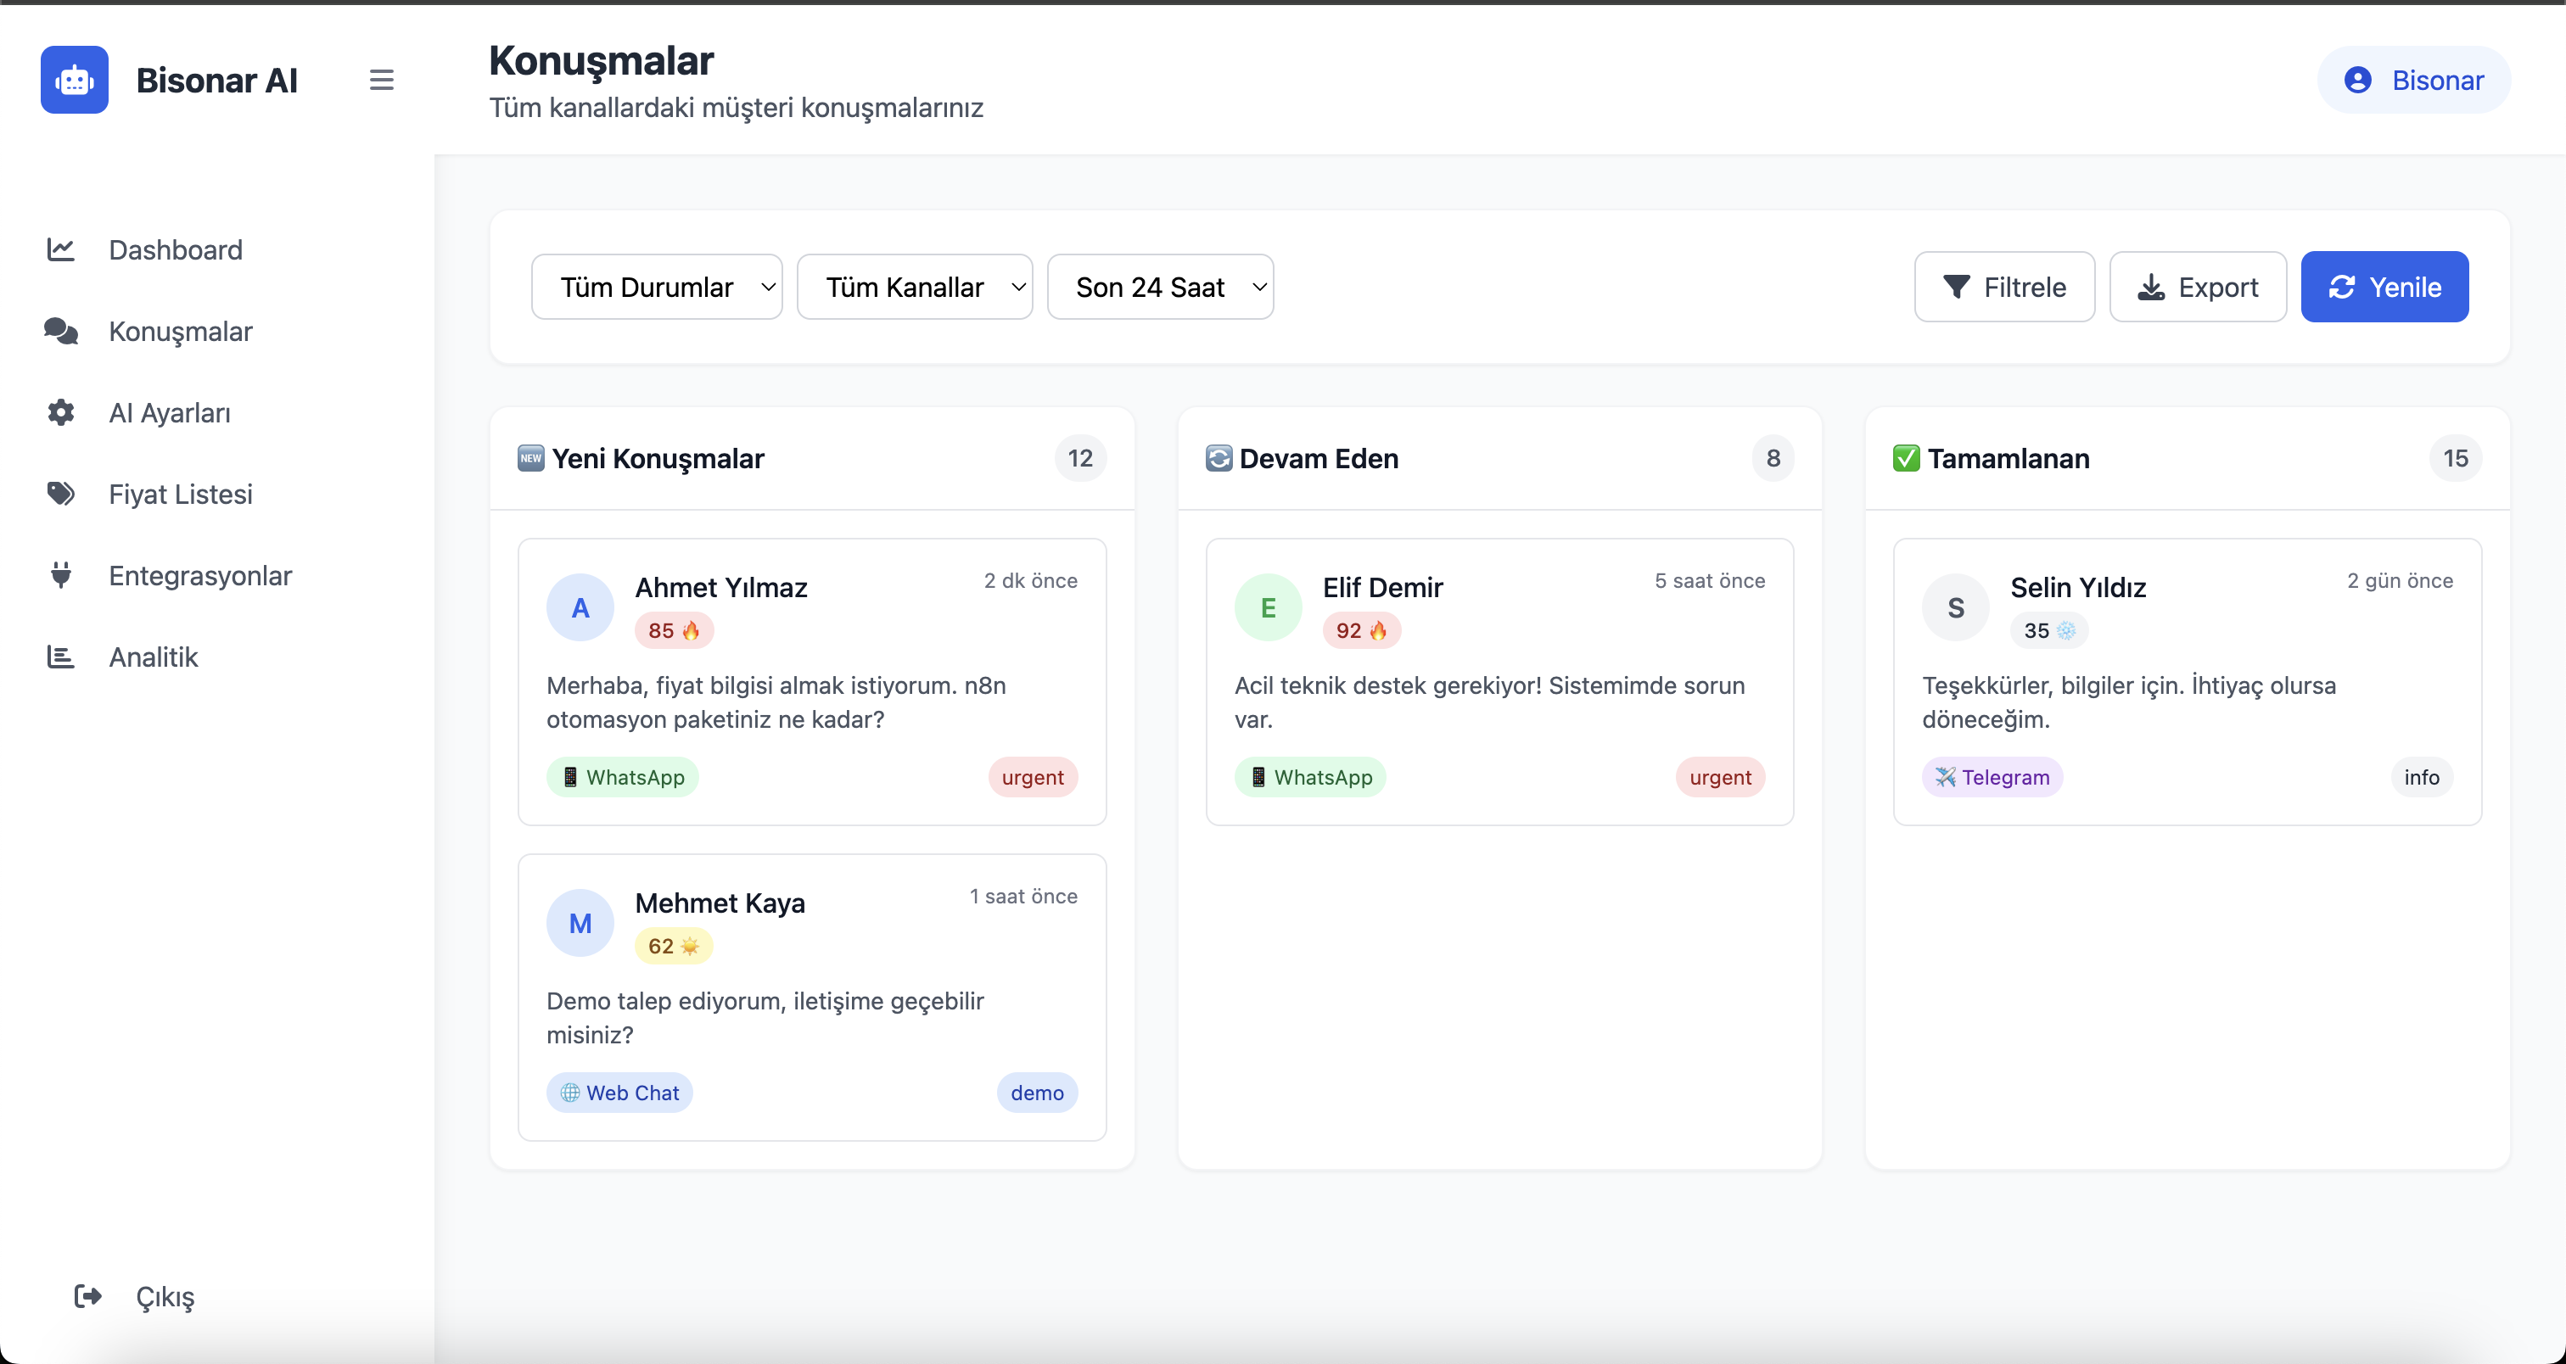Click the '1 saat önce' timestamp
This screenshot has width=2566, height=1364.
click(x=1024, y=896)
